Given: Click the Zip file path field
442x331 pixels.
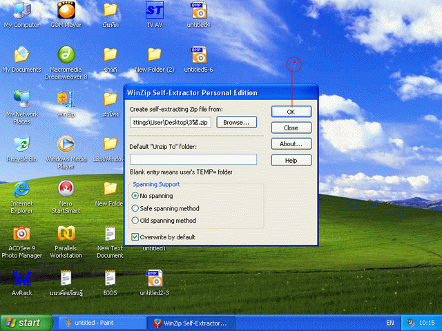Looking at the screenshot, I should coord(171,123).
